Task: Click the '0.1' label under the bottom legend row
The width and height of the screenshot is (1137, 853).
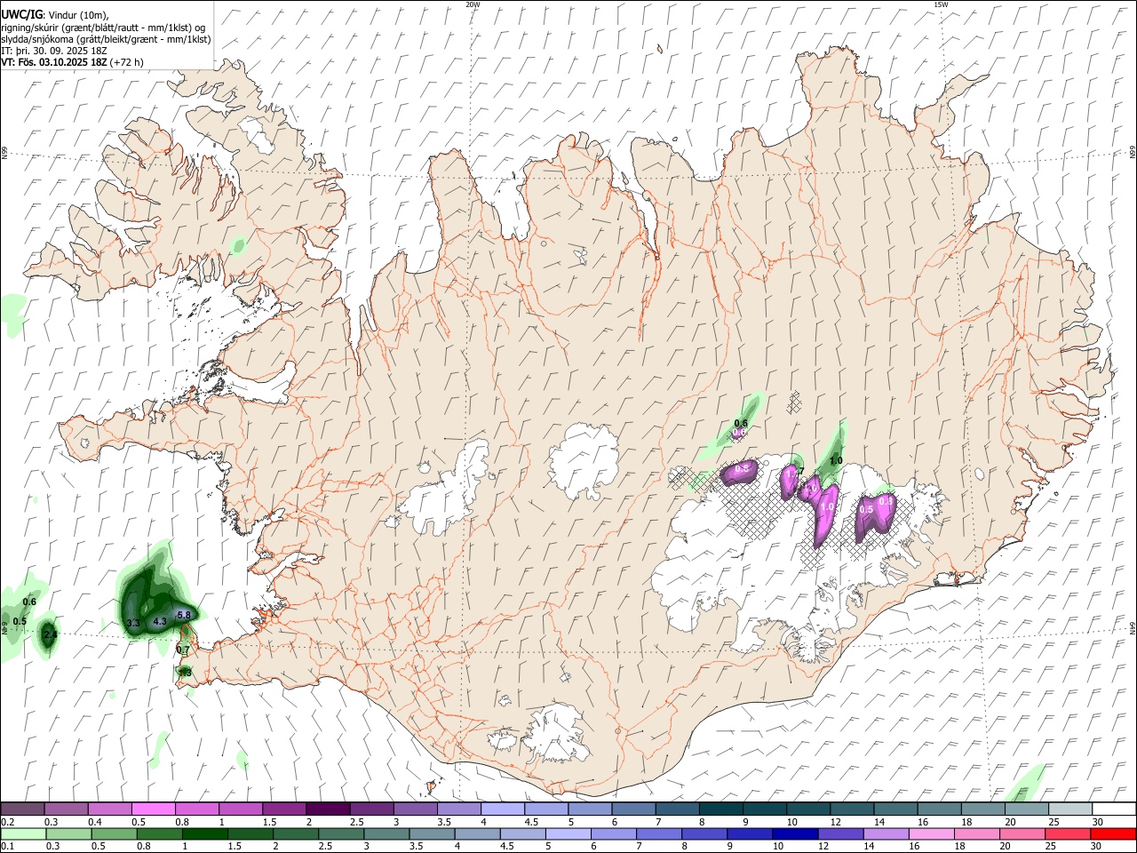Action: [6, 847]
